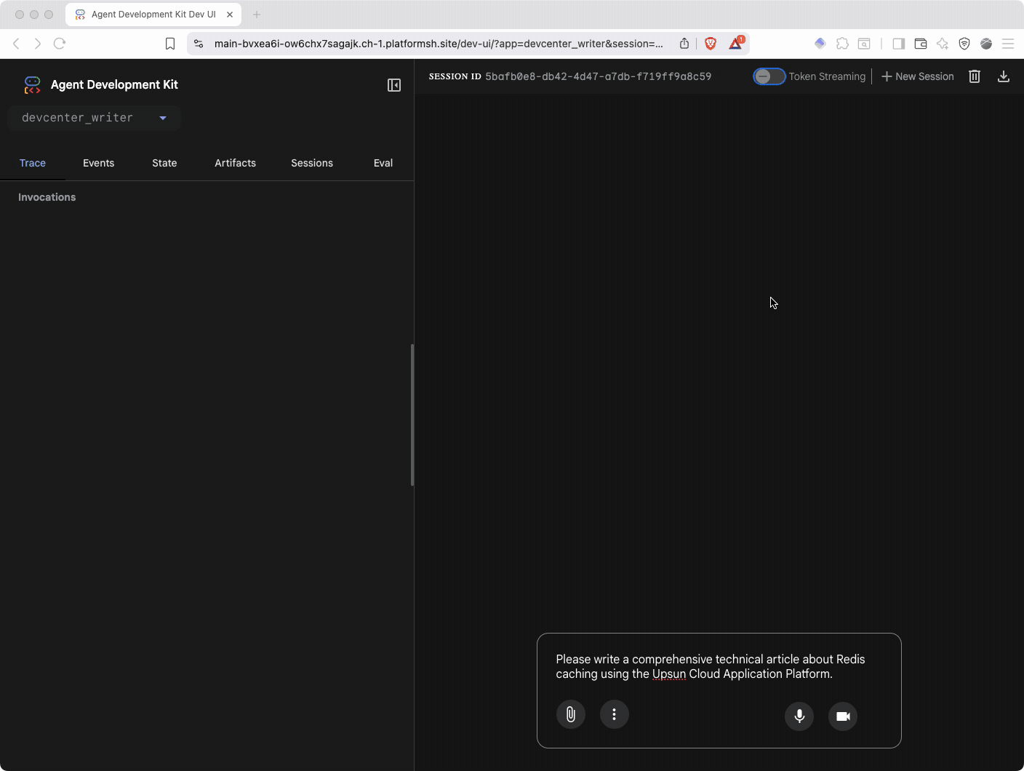
Task: Open the Leo AI sparkle icon
Action: pos(943,44)
